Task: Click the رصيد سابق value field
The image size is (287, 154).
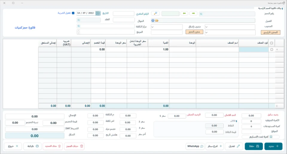Action: tap(251, 115)
